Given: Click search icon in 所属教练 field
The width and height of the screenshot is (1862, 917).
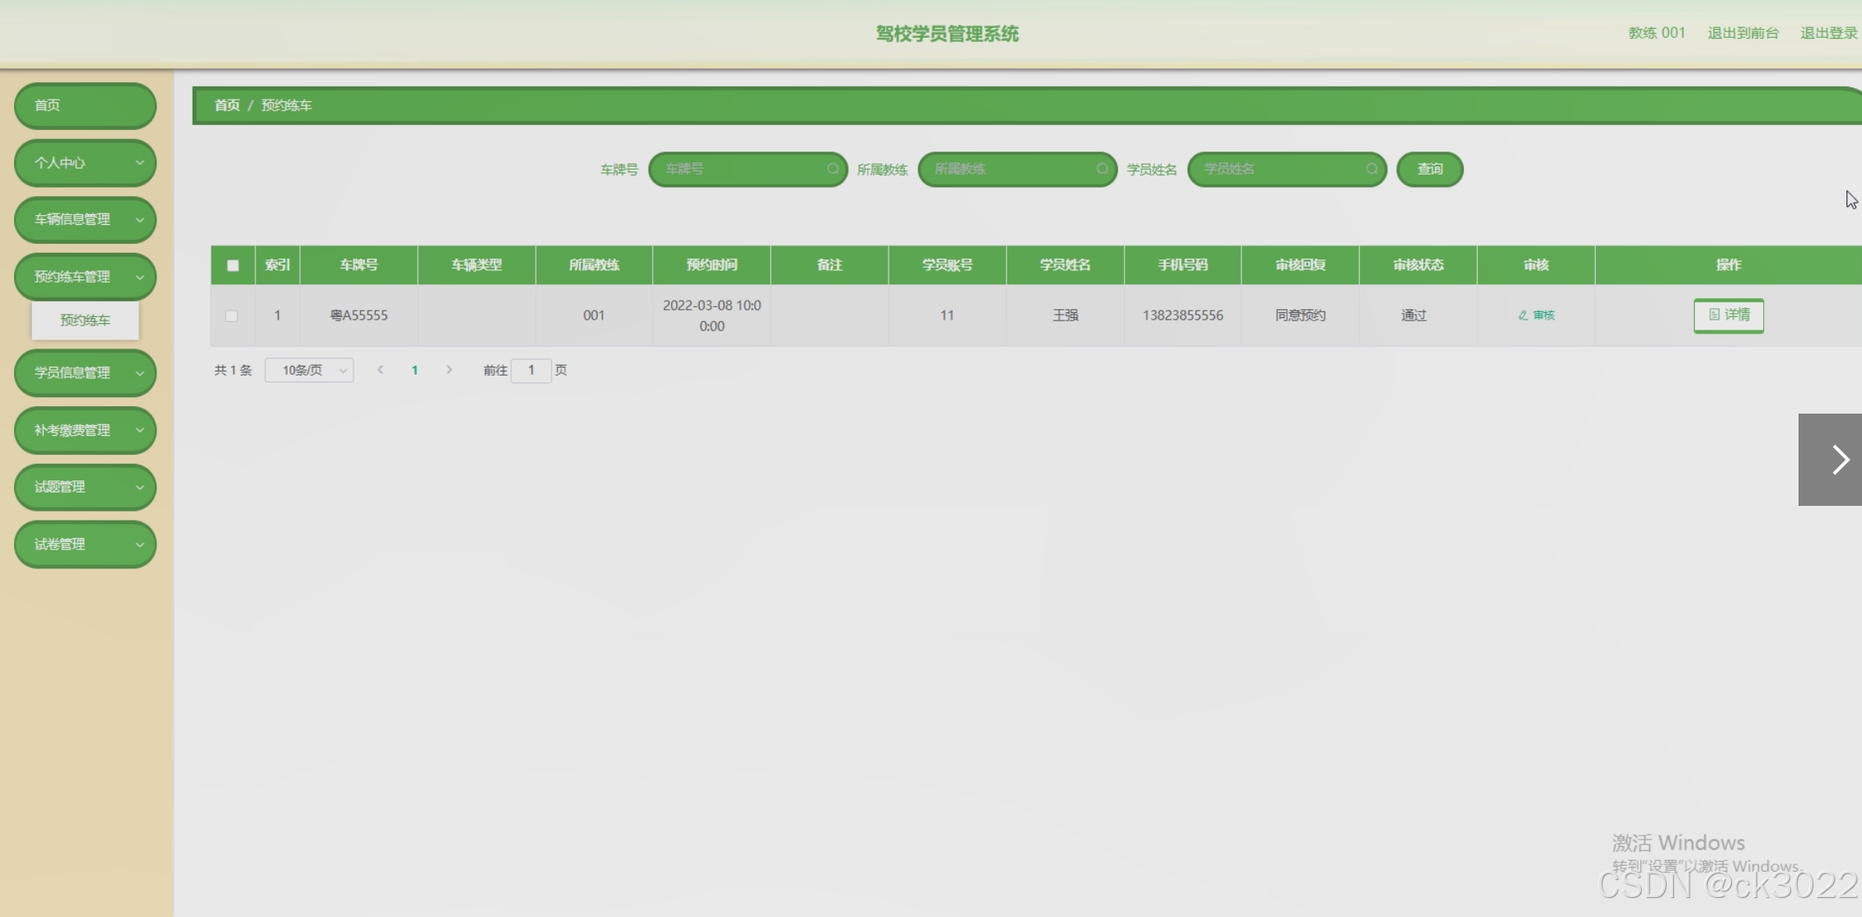Looking at the screenshot, I should pyautogui.click(x=1102, y=169).
